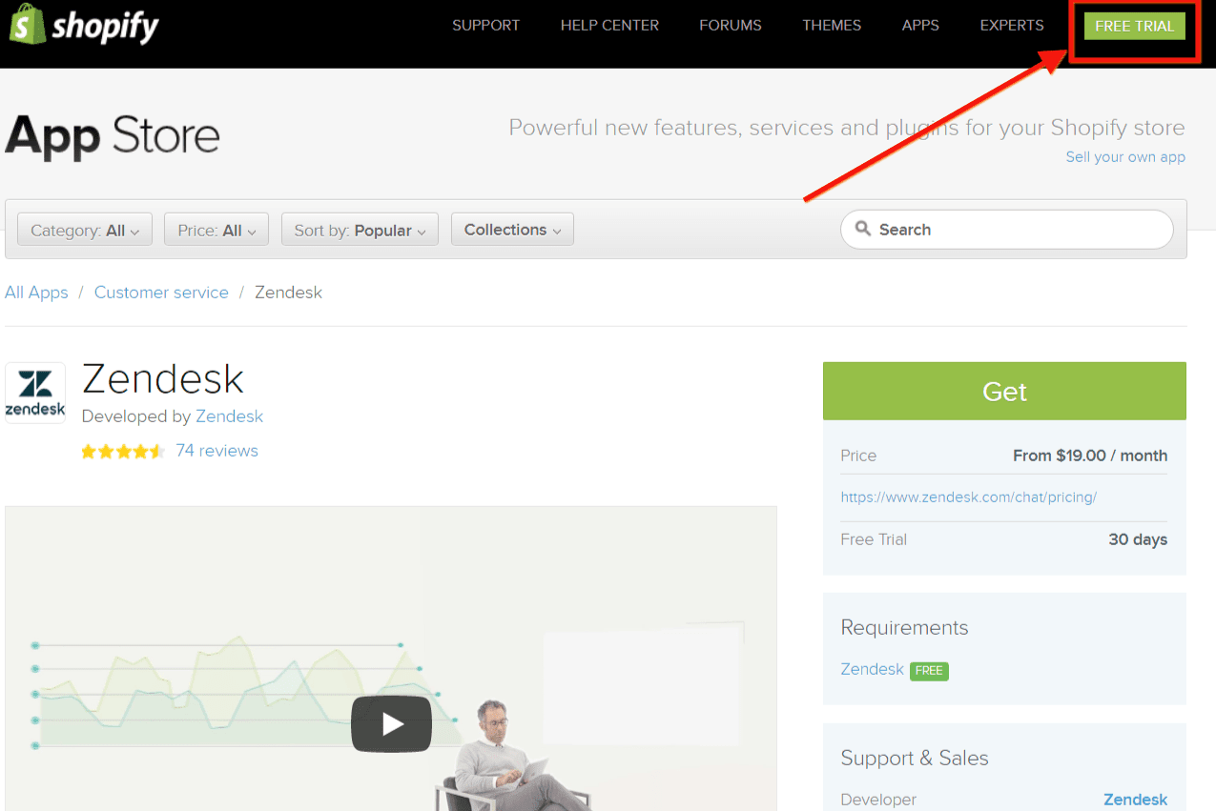Go to All Apps breadcrumb
Screen dimensions: 1216x811
[x=36, y=293]
